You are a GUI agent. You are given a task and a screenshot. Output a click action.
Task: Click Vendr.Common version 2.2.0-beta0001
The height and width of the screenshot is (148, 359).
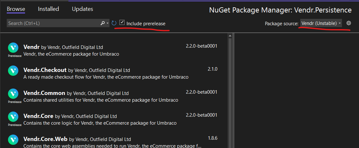pos(201,92)
